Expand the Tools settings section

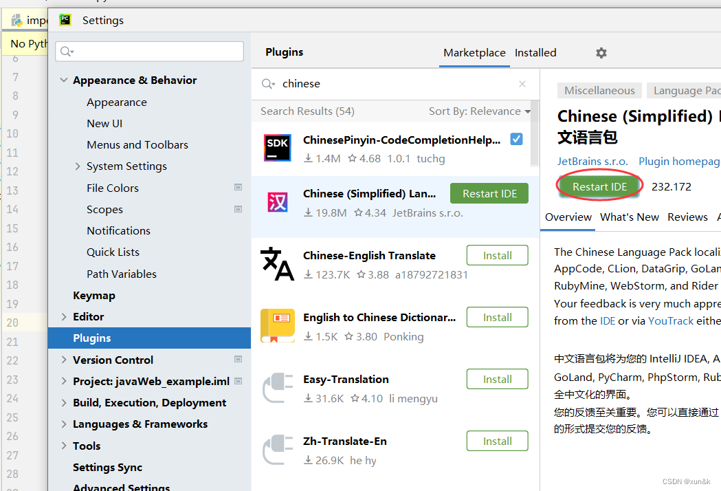click(x=63, y=446)
